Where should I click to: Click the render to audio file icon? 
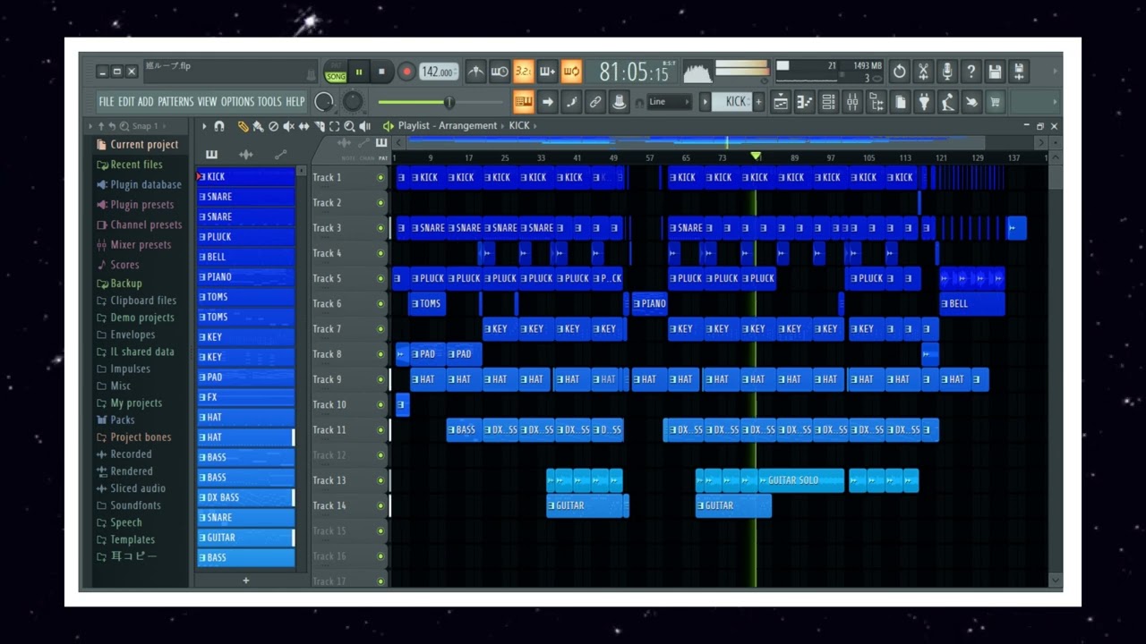[x=1018, y=72]
